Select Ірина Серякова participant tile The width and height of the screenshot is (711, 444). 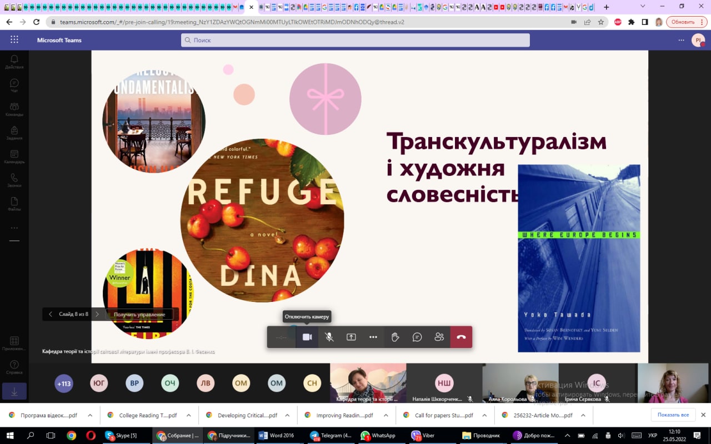597,384
